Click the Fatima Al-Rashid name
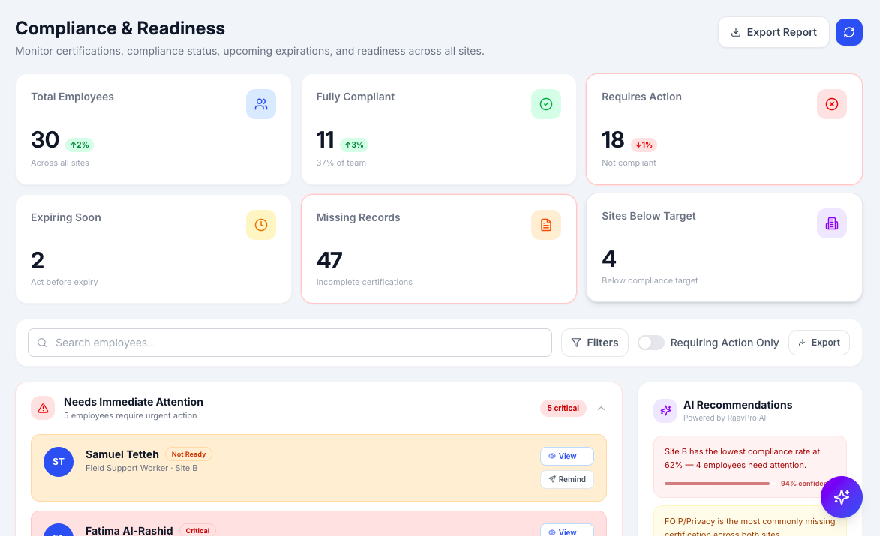The image size is (880, 536). click(129, 531)
